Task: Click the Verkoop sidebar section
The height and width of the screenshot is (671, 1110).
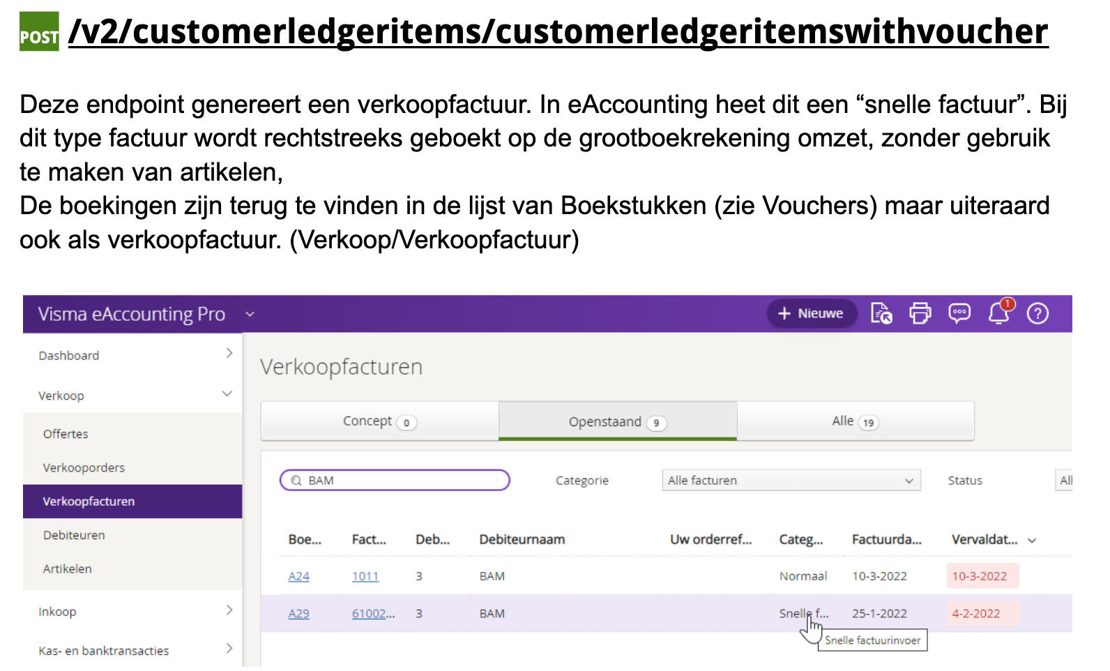Action: coord(61,395)
